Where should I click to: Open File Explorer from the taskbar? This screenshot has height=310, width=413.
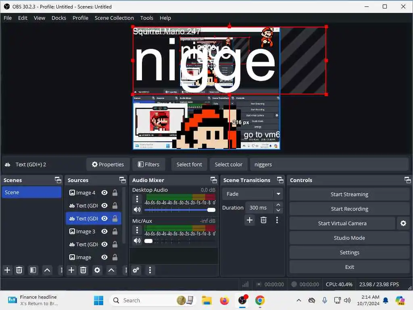207,300
